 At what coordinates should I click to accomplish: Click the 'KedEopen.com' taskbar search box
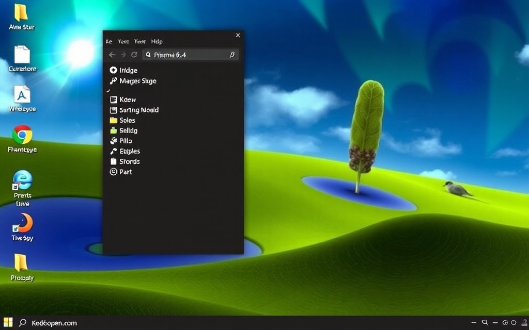[x=54, y=323]
